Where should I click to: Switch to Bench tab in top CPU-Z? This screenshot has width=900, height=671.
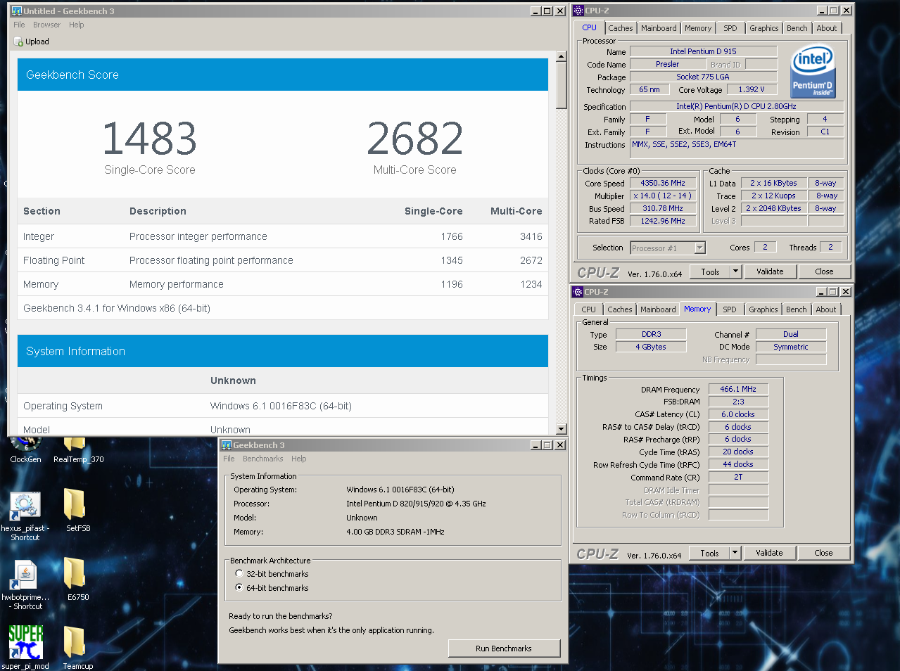pos(797,28)
